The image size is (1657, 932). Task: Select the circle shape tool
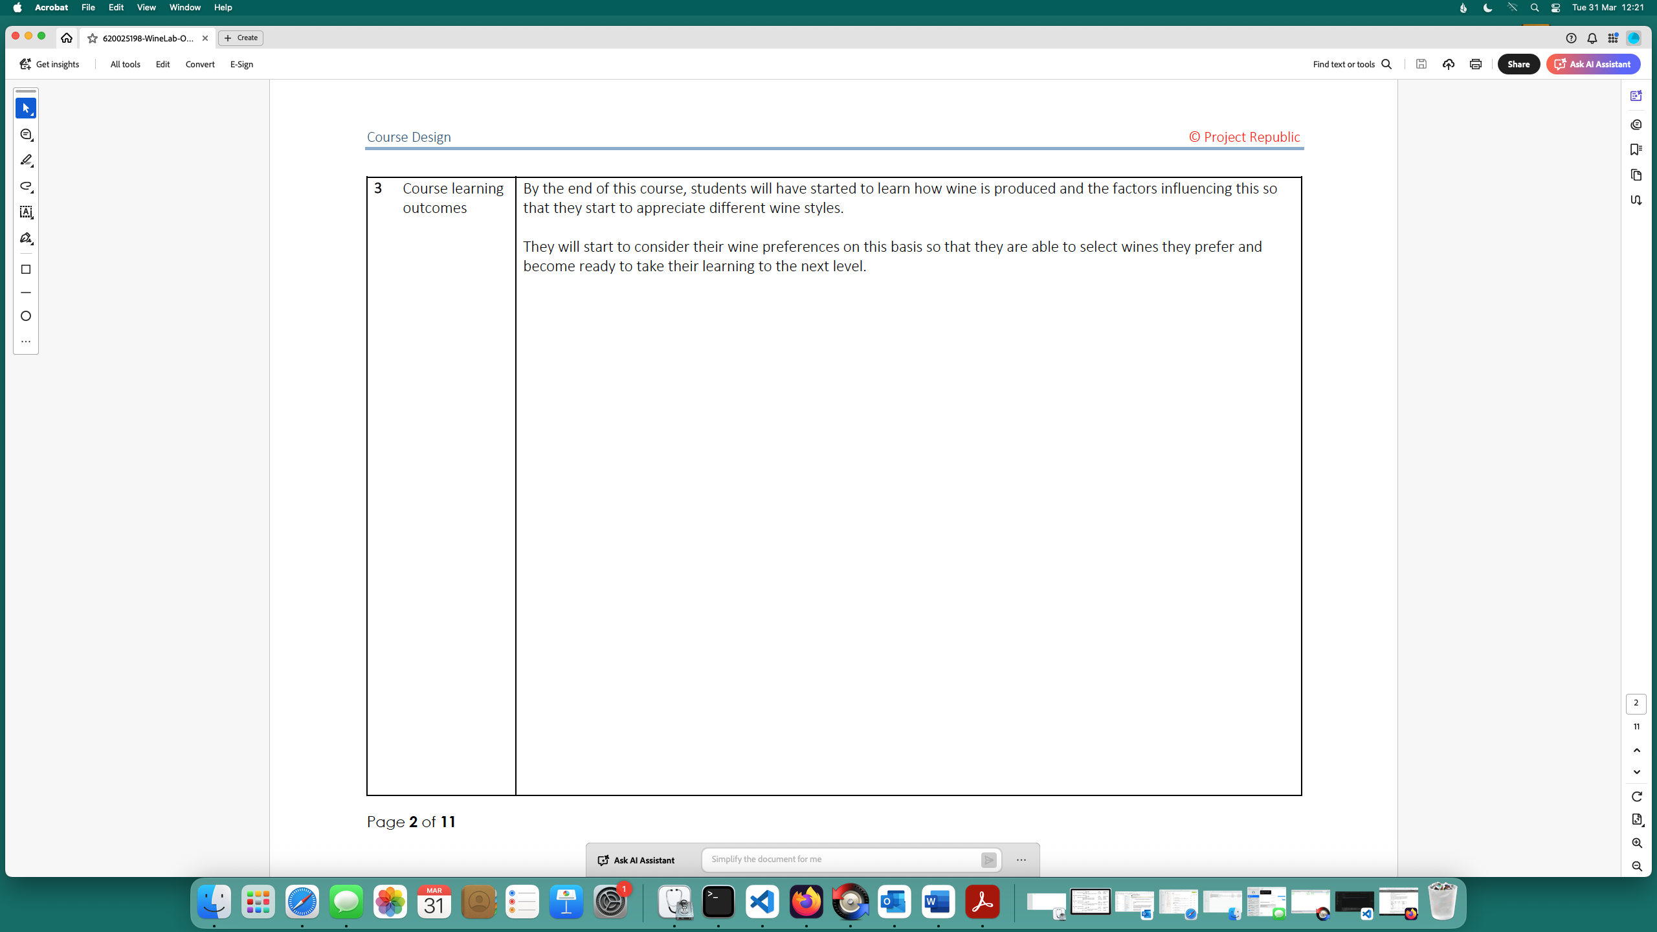click(26, 316)
